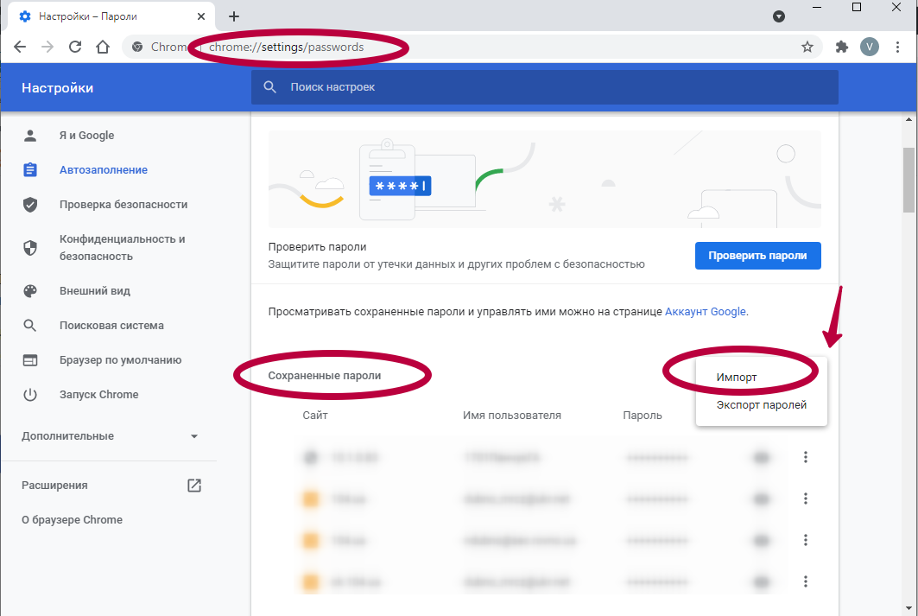Bookmark this page with the star icon
Viewport: 918px width, 616px height.
807,47
